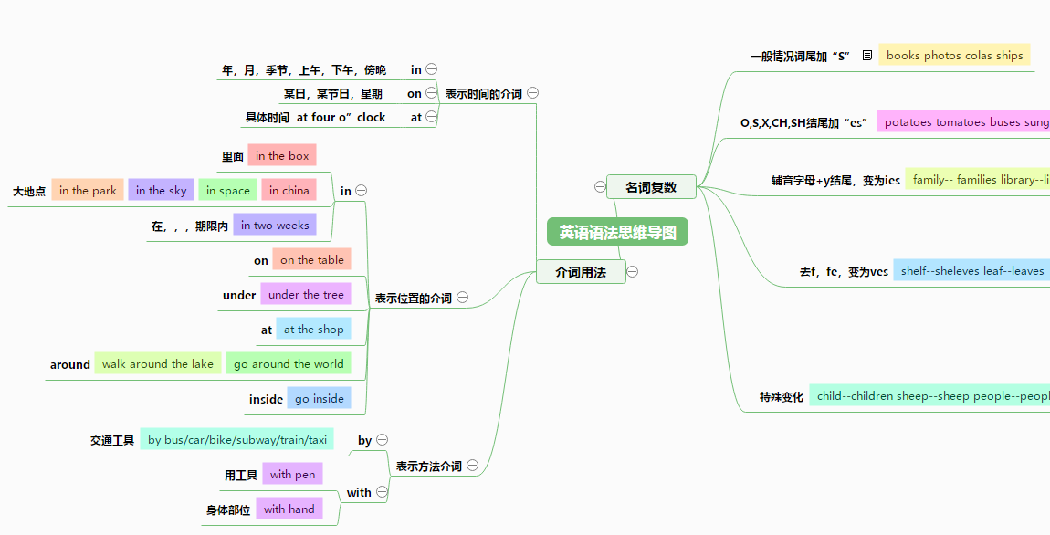Select the 'around' position topic
This screenshot has height=535, width=1050.
click(x=69, y=364)
